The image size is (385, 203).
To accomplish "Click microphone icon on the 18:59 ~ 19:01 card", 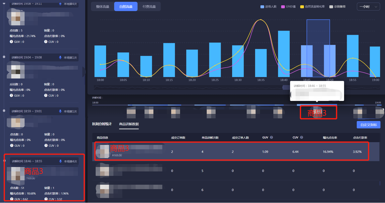I will pyautogui.click(x=60, y=111).
